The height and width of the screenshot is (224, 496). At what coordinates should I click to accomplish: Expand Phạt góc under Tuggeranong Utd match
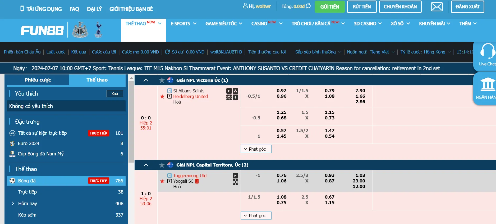pyautogui.click(x=256, y=215)
